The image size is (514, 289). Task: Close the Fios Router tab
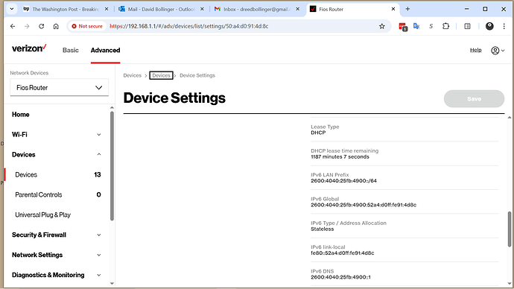coord(393,9)
